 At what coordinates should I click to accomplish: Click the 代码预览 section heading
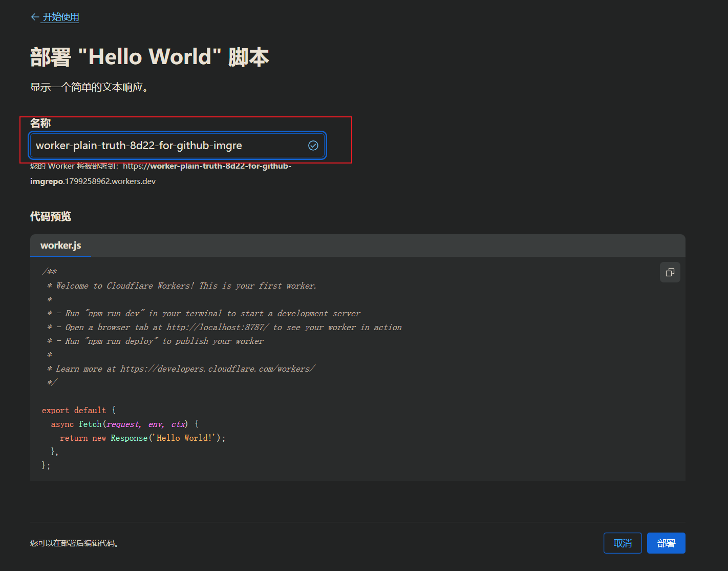coord(51,216)
